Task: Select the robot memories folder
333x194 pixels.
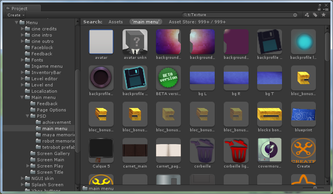Action: [x=55, y=141]
